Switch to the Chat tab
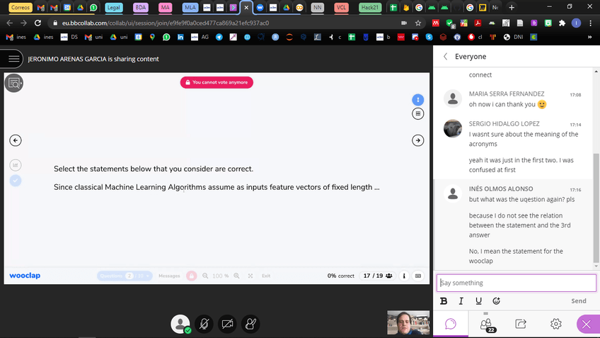 pos(451,324)
